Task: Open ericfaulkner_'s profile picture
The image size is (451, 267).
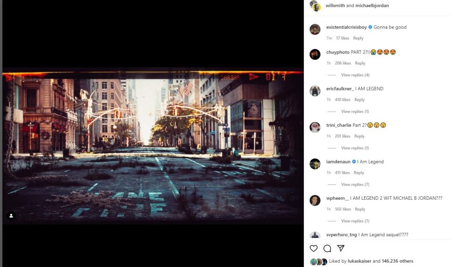Action: [315, 90]
